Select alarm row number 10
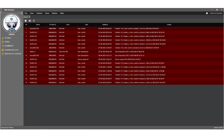Viewport: 224px width, 137px height. point(124,63)
